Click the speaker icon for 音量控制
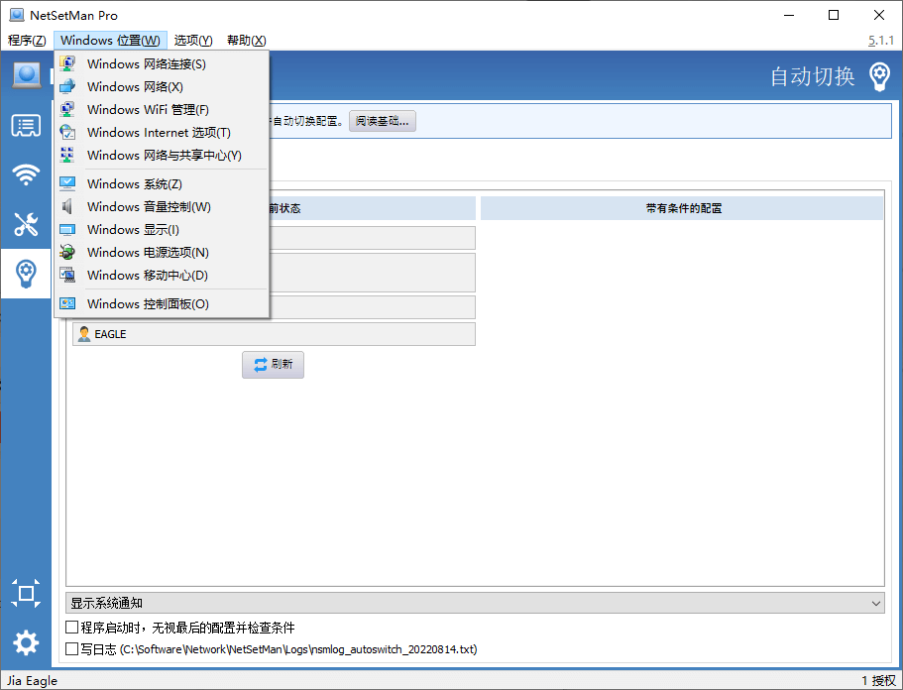The image size is (903, 690). tap(67, 206)
